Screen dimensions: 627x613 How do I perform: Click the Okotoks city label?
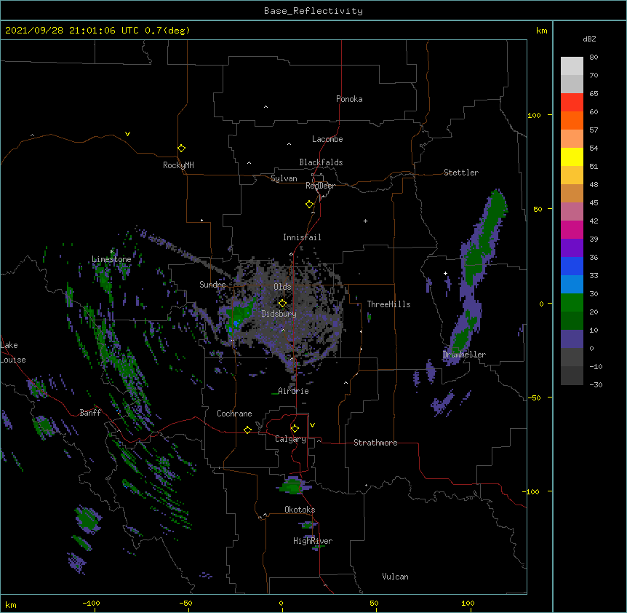[x=300, y=510]
